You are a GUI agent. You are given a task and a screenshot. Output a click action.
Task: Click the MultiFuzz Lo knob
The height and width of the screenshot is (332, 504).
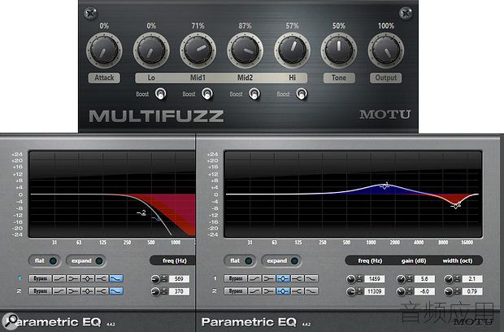tap(151, 50)
